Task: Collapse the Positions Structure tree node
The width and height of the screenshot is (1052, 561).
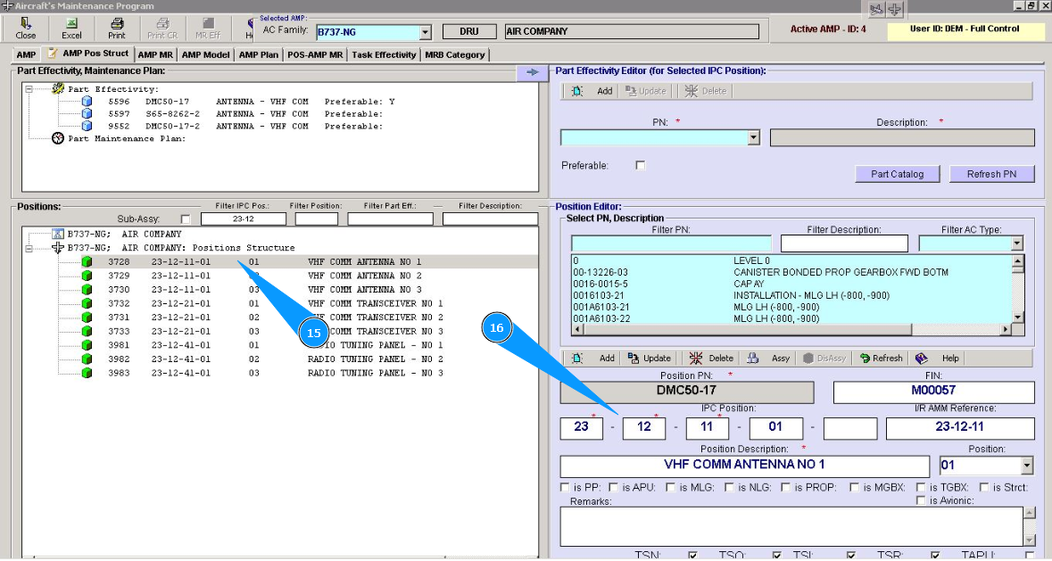Action: point(29,248)
